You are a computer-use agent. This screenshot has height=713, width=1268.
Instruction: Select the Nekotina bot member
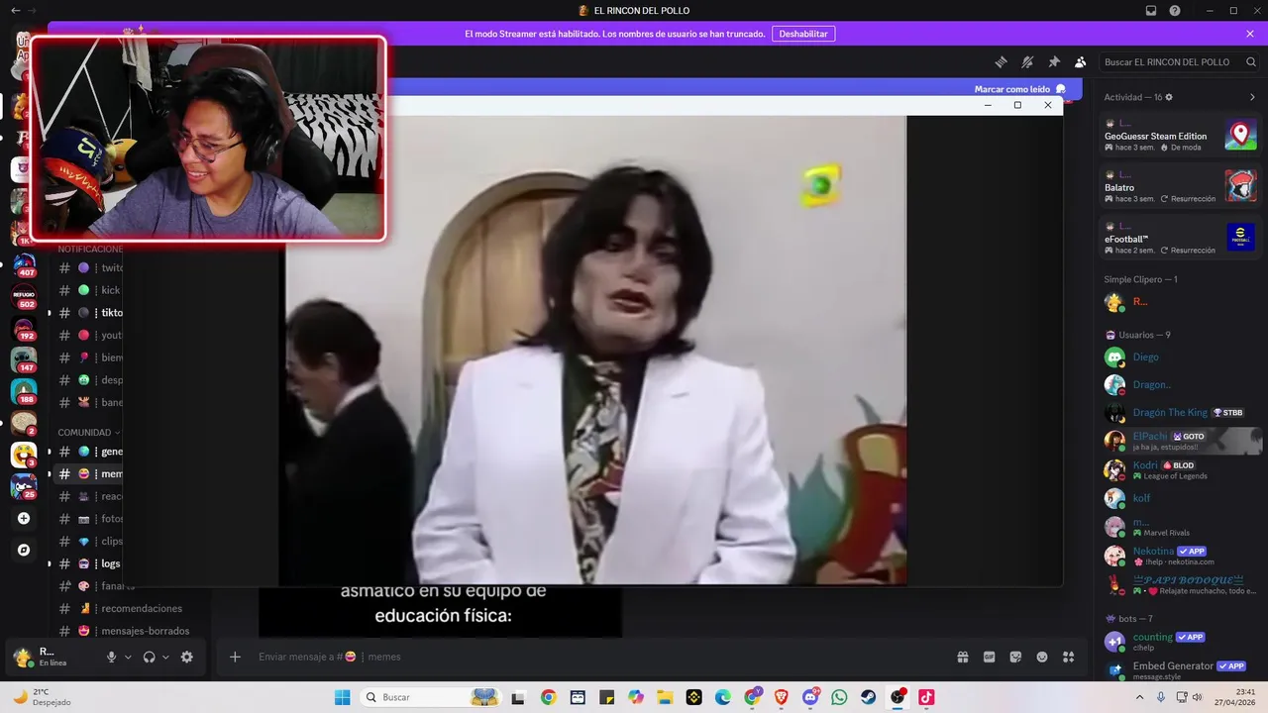click(1180, 556)
